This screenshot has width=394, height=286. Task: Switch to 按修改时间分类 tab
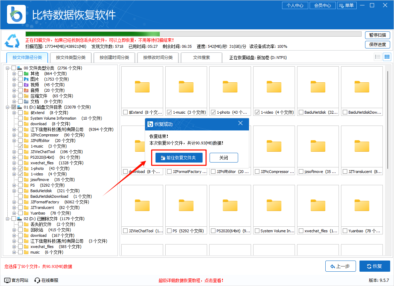(x=158, y=58)
